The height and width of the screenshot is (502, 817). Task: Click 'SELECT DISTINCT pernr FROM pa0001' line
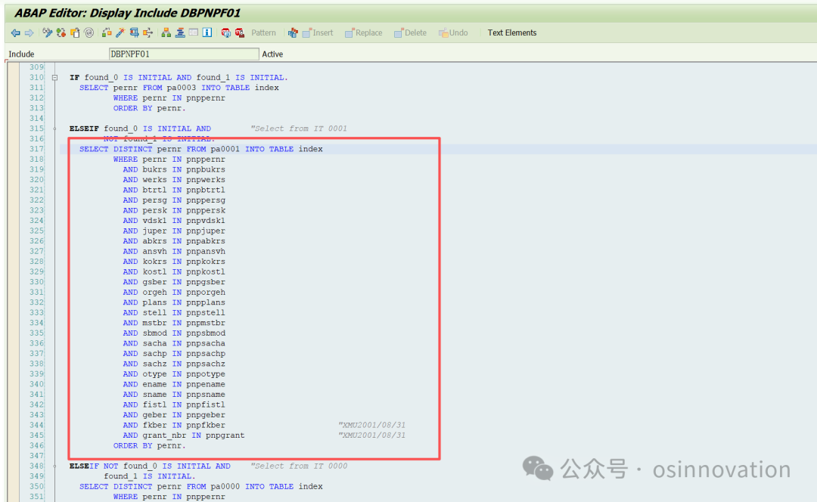pos(200,149)
